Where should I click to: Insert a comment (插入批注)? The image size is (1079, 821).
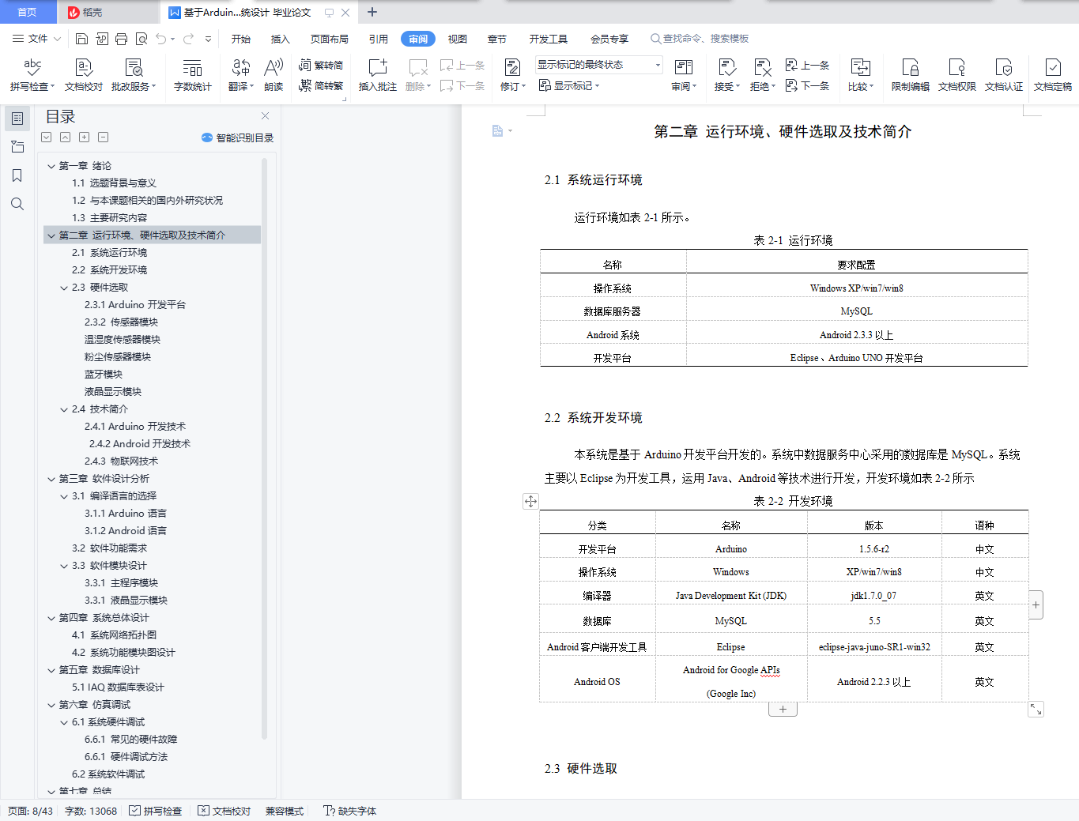[x=377, y=75]
